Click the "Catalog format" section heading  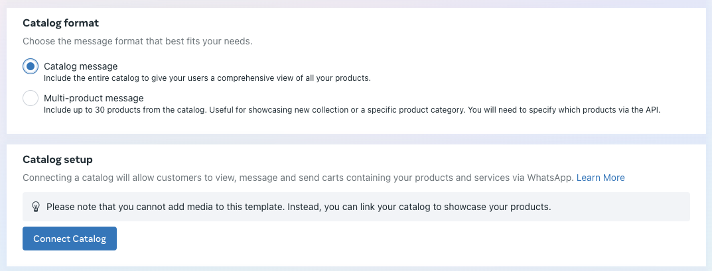(60, 23)
